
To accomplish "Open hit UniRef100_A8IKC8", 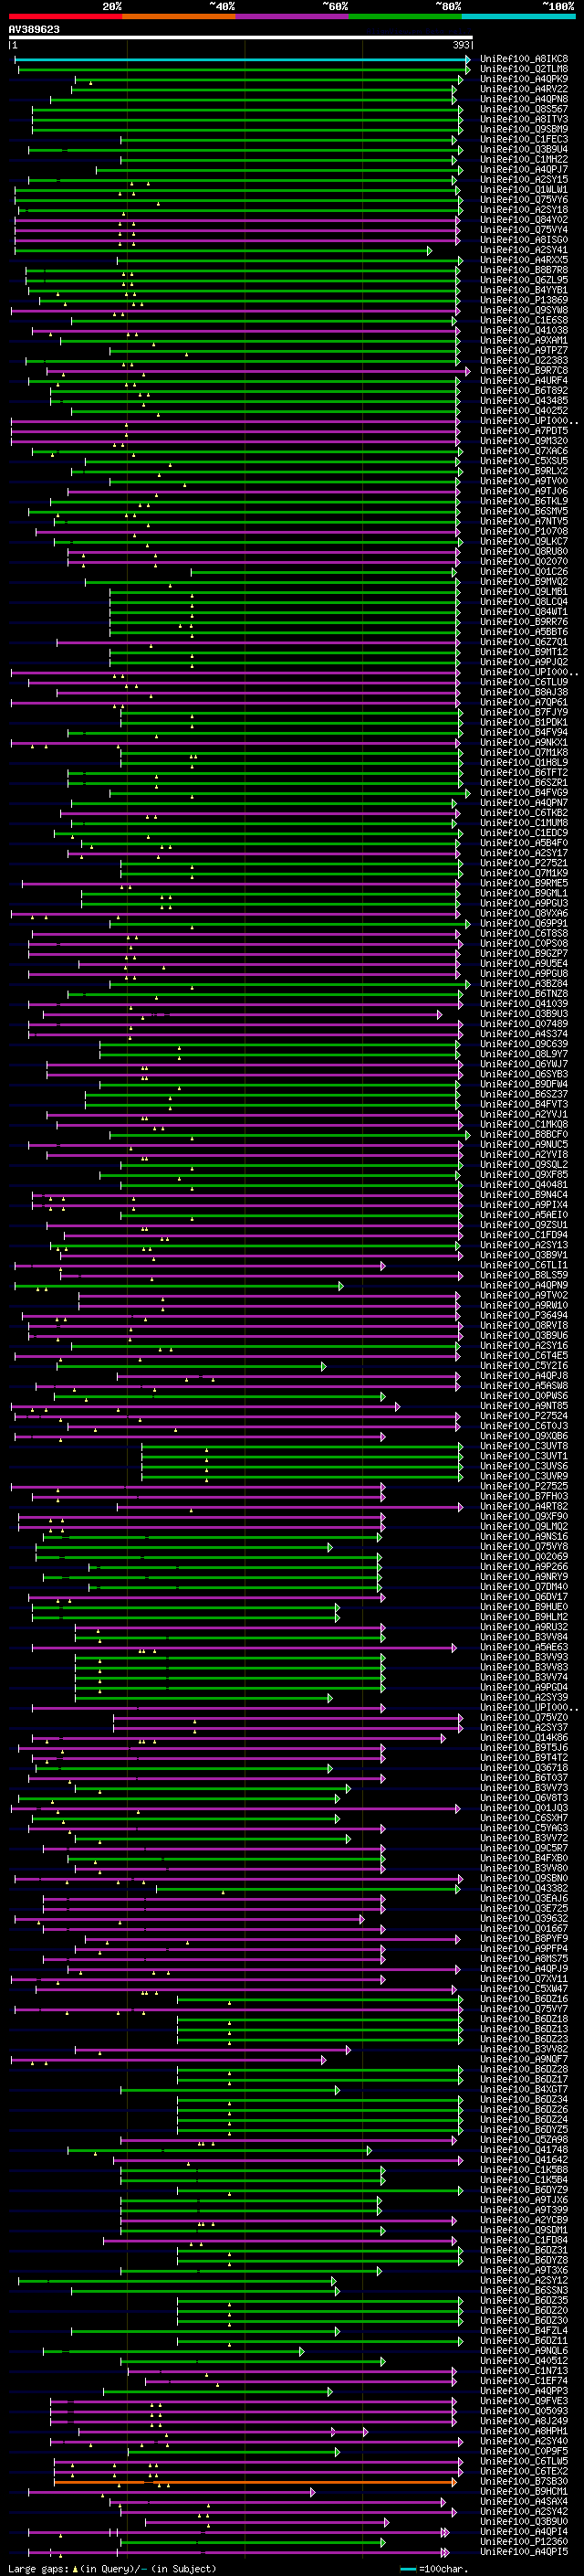I will tap(524, 59).
